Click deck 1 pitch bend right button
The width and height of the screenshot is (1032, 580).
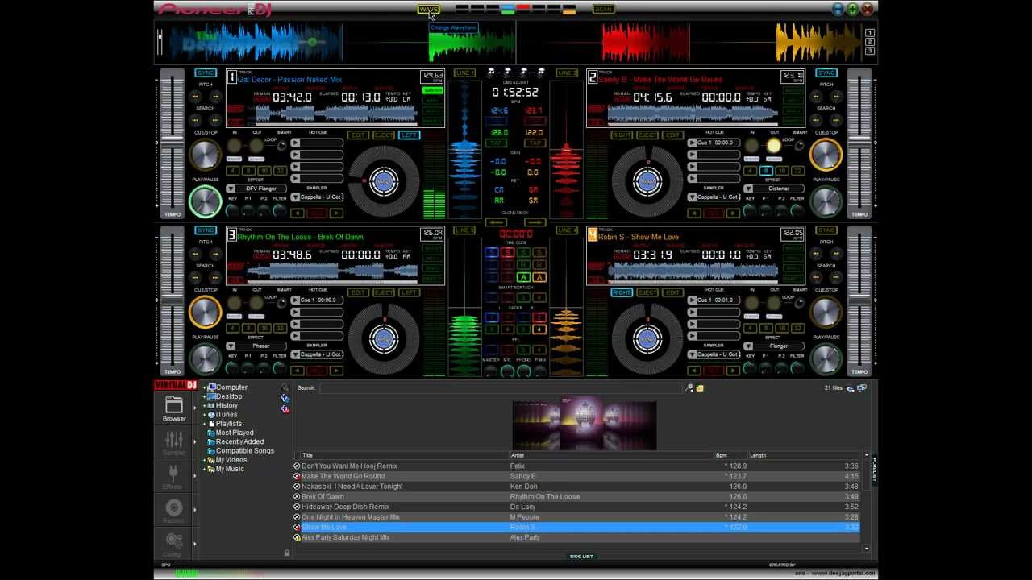click(215, 97)
